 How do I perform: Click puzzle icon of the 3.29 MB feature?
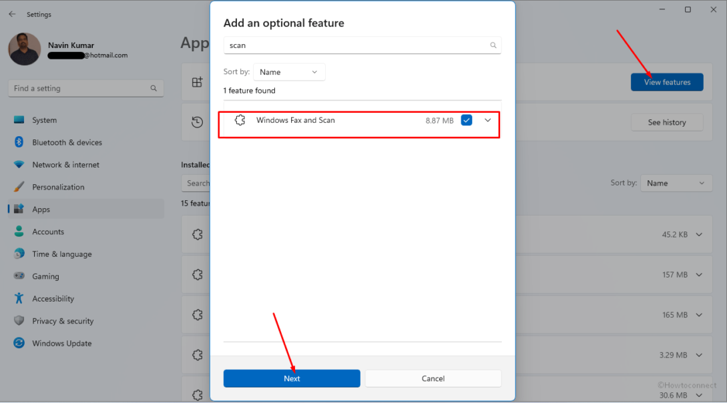(x=198, y=355)
